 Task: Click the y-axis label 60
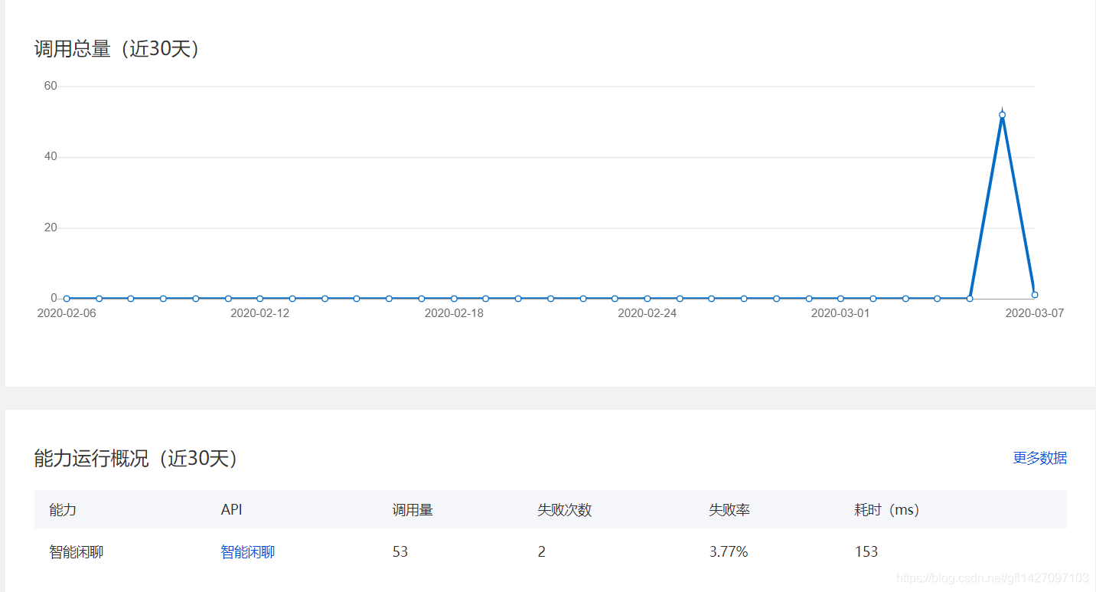click(51, 86)
